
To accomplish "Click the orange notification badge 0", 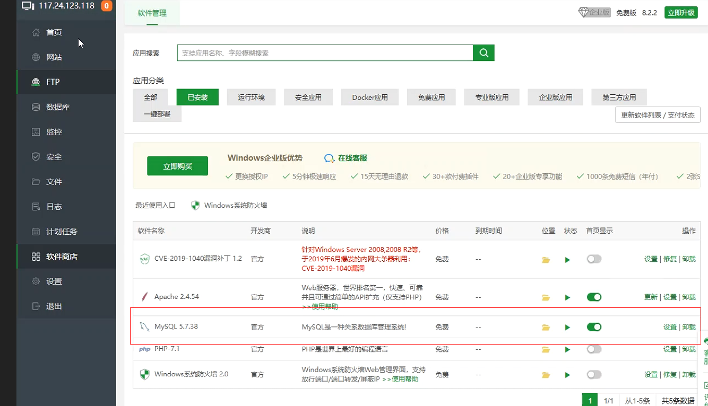I will (106, 6).
